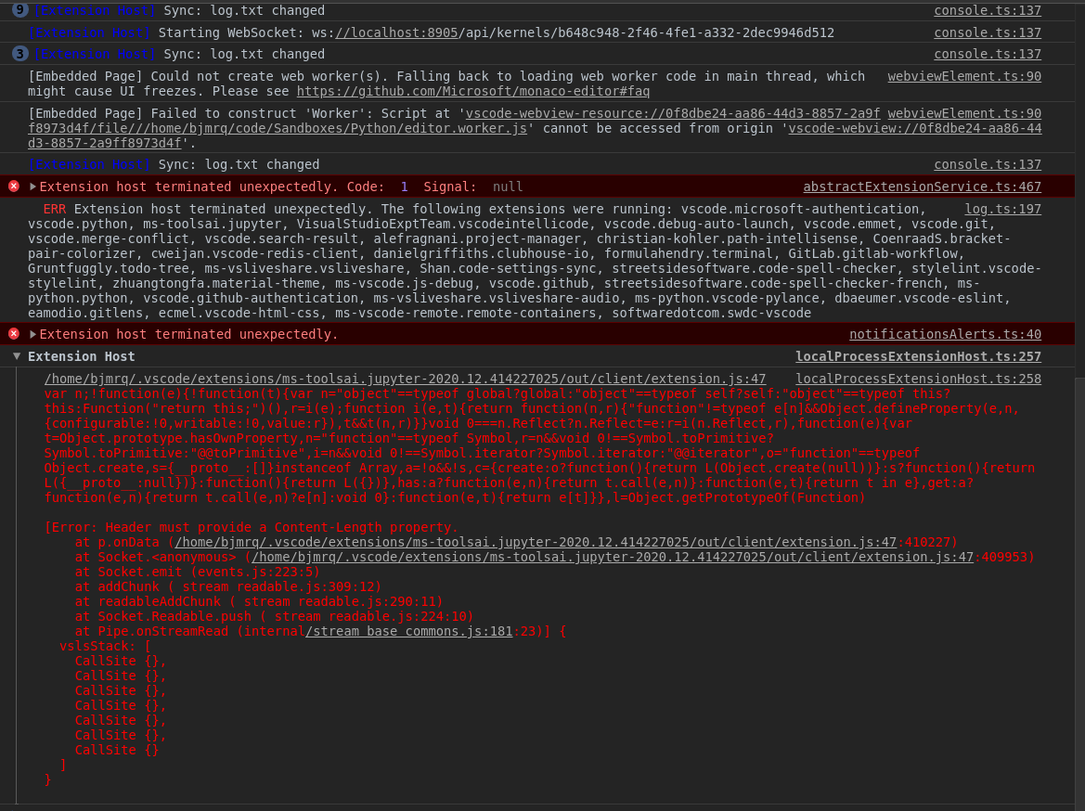Screen dimensions: 1085x811
Task: Open webviewElement.ts:90 source link
Action: (964, 76)
